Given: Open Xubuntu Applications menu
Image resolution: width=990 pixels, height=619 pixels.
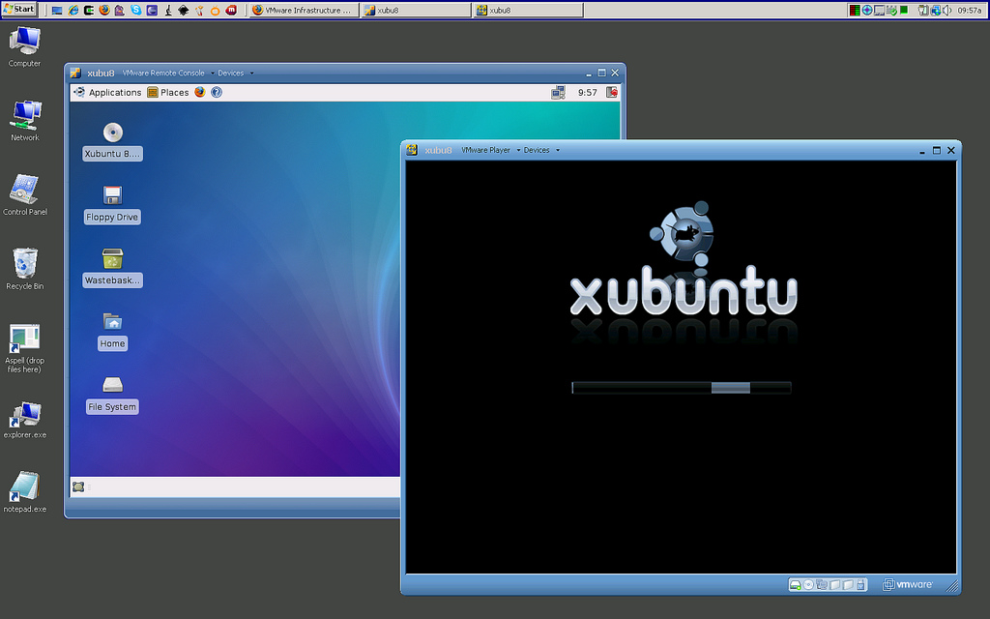Looking at the screenshot, I should tap(108, 92).
